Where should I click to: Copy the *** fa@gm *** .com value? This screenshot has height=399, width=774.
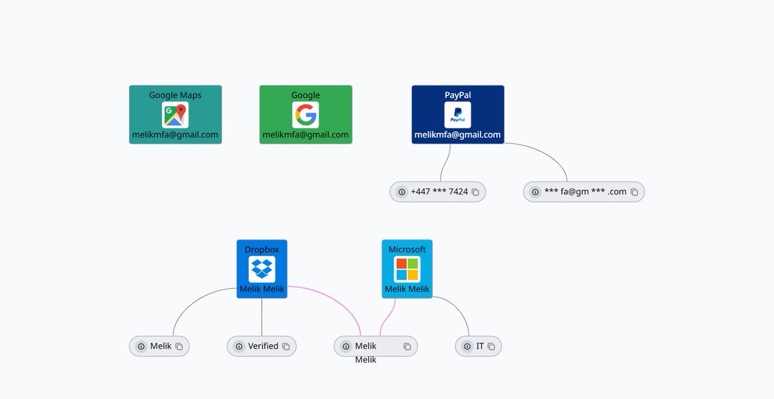coord(634,192)
